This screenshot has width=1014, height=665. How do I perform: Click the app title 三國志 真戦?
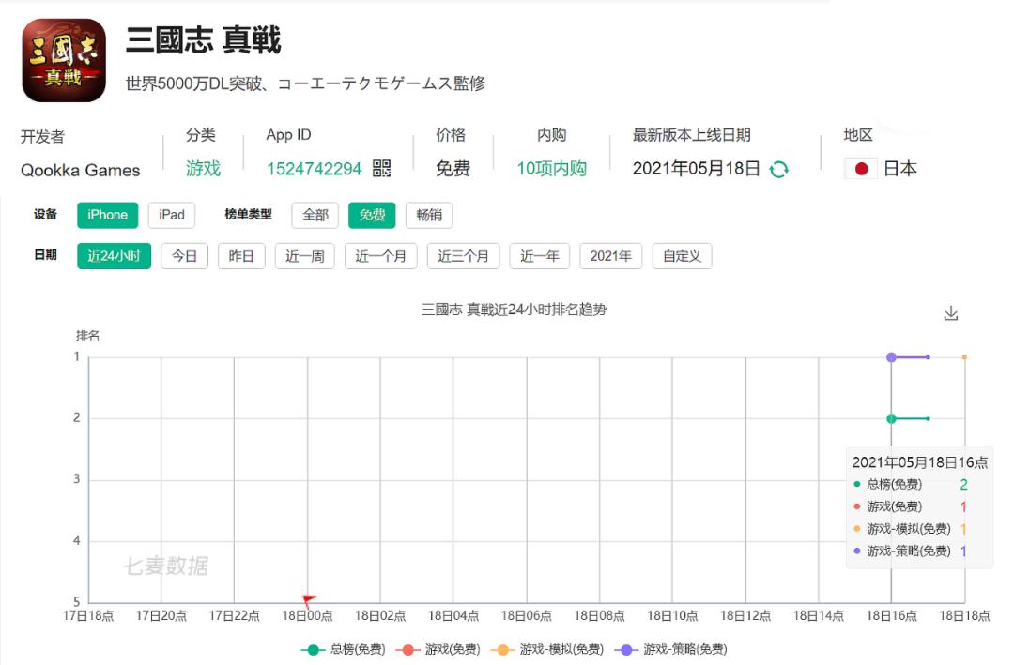click(x=204, y=40)
